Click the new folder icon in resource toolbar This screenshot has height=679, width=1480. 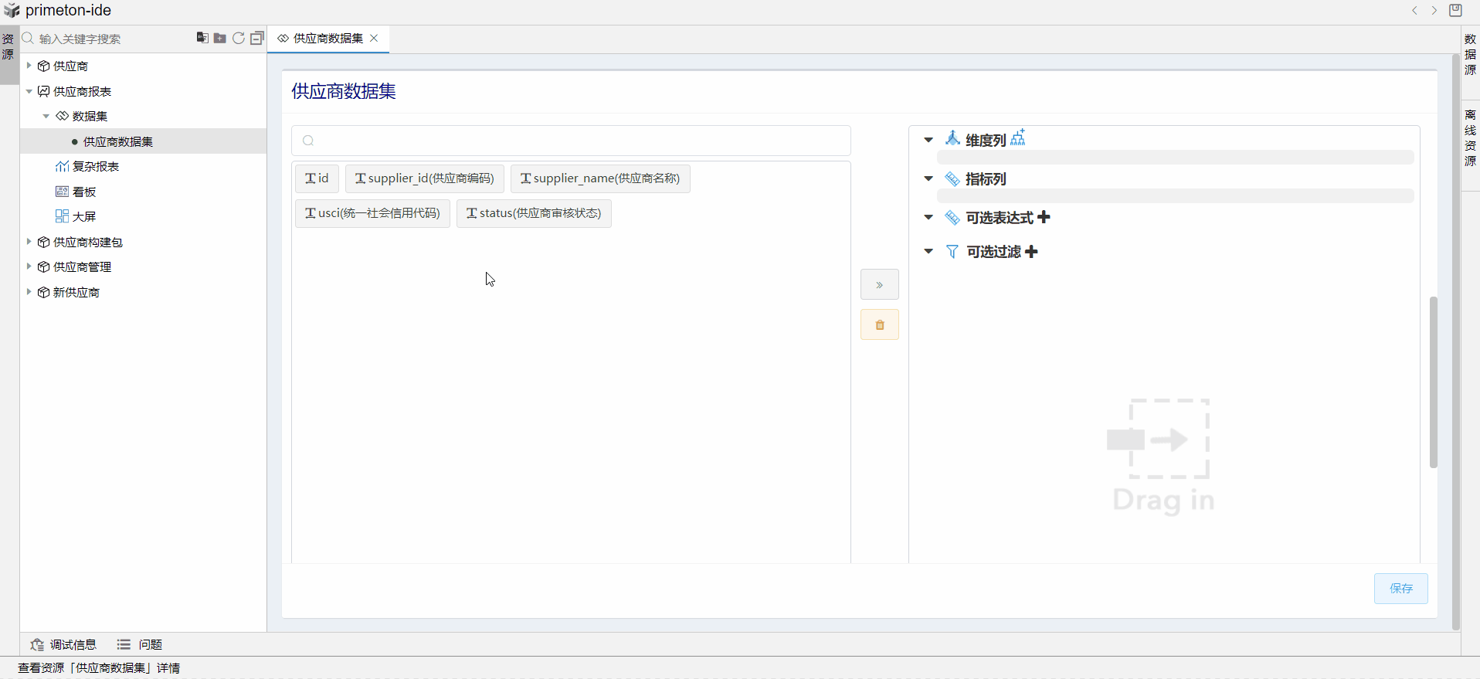click(220, 38)
